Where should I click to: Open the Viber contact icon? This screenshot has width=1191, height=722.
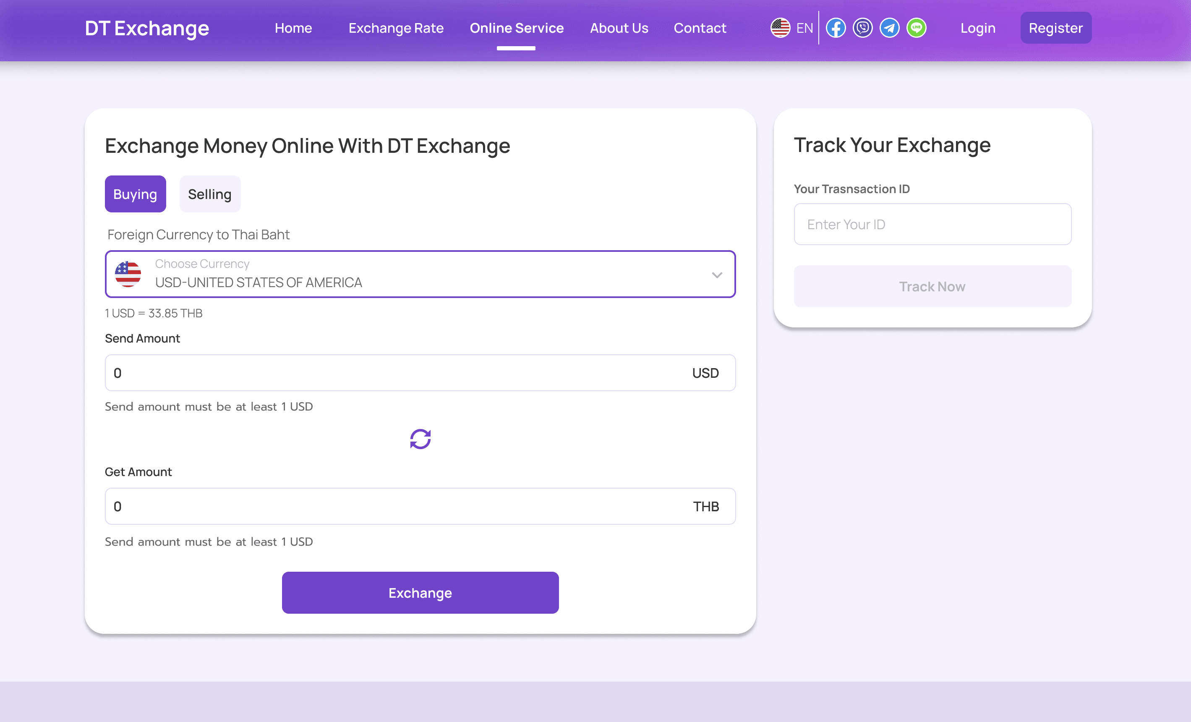pyautogui.click(x=862, y=28)
